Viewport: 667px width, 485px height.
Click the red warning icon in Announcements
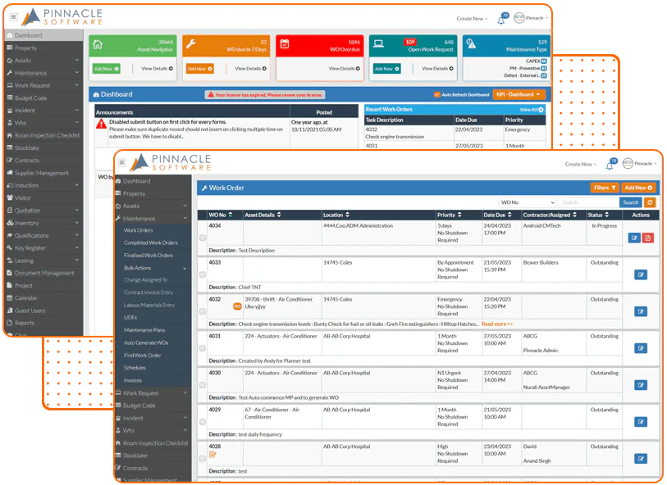[x=101, y=124]
